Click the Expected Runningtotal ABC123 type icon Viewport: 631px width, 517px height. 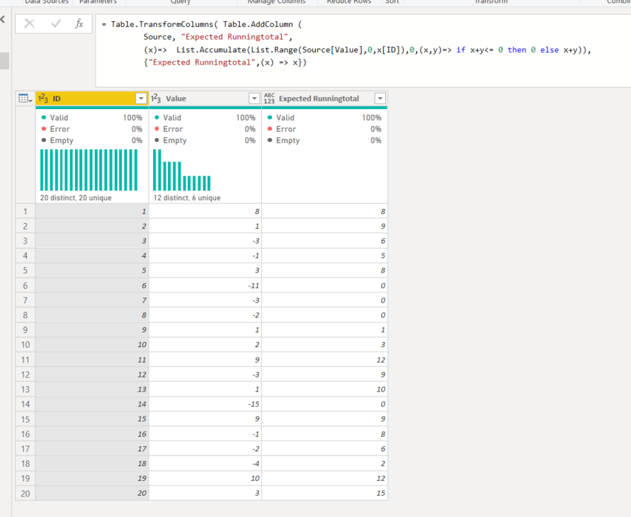[269, 98]
